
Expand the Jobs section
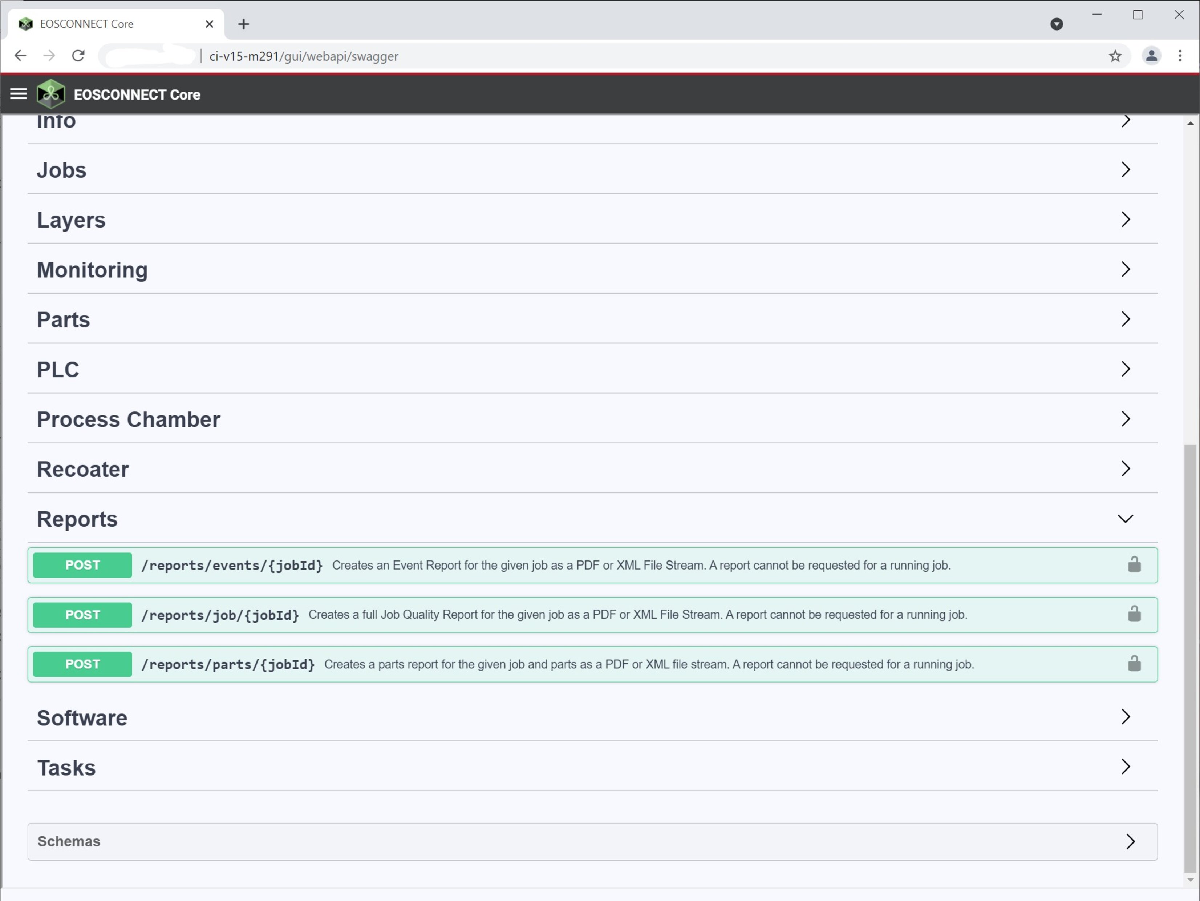tap(1125, 169)
